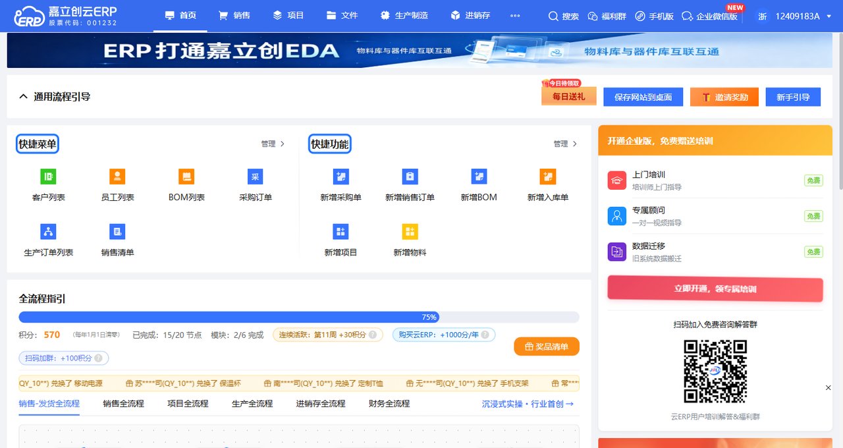Viewport: 843px width, 448px height.
Task: Click the 上门培训 graduation cap icon
Action: (x=617, y=181)
